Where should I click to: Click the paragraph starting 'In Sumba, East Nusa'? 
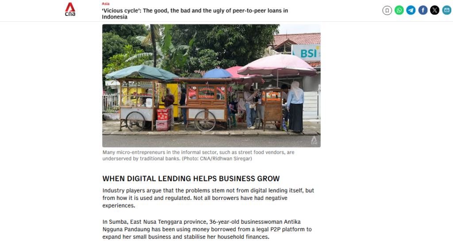(207, 229)
